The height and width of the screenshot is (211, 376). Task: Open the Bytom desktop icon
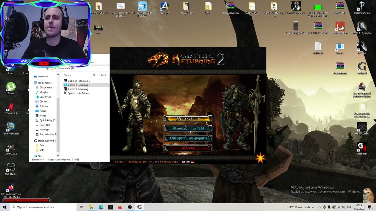click(208, 8)
